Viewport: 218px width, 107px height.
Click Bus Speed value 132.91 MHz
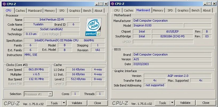tap(36, 79)
